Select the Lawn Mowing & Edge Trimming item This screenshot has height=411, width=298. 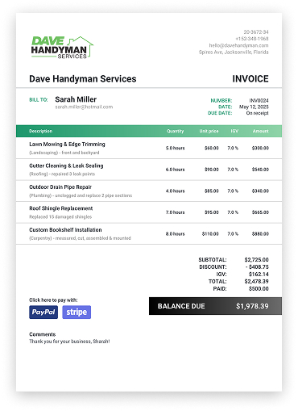click(67, 145)
